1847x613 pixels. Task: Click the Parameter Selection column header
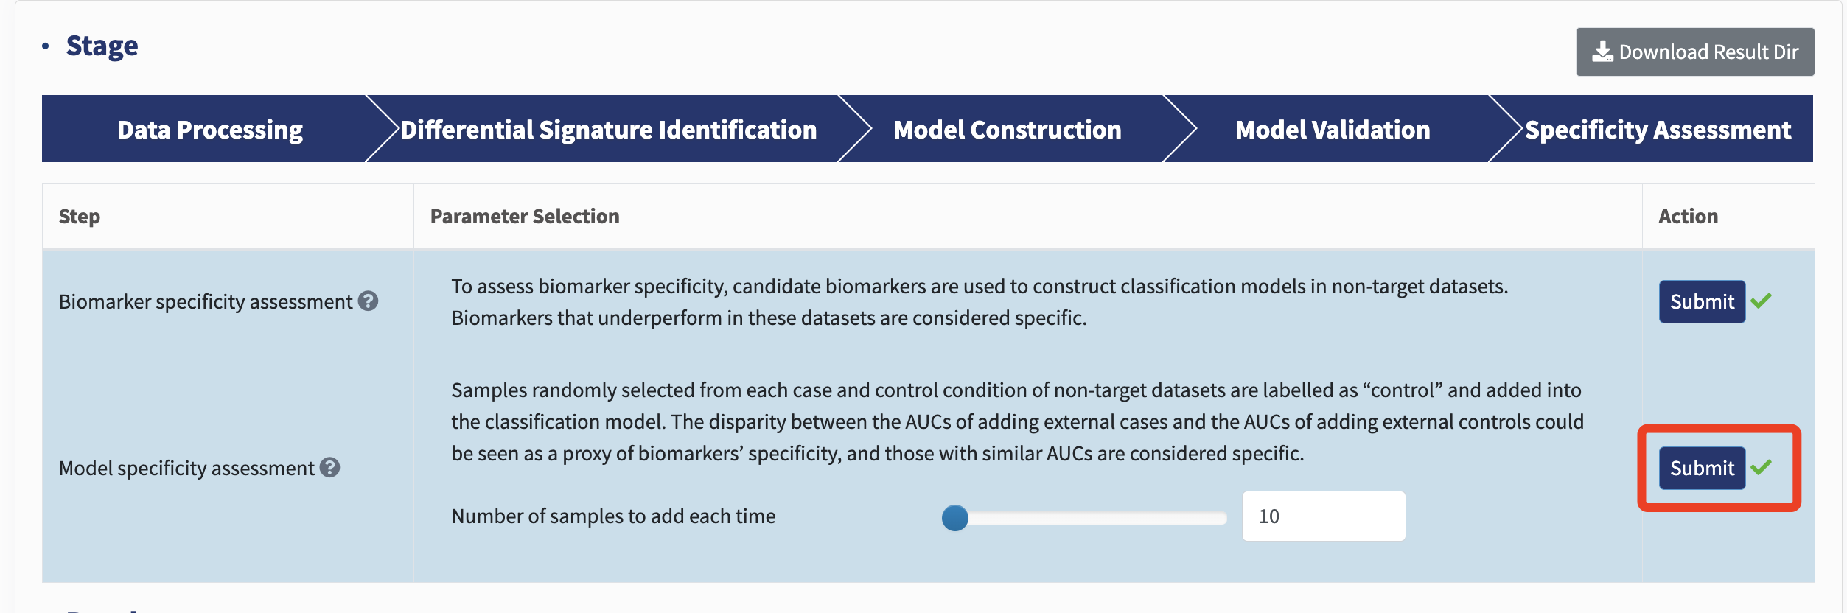pos(525,216)
